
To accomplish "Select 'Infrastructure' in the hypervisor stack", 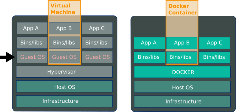I will [x=64, y=101].
